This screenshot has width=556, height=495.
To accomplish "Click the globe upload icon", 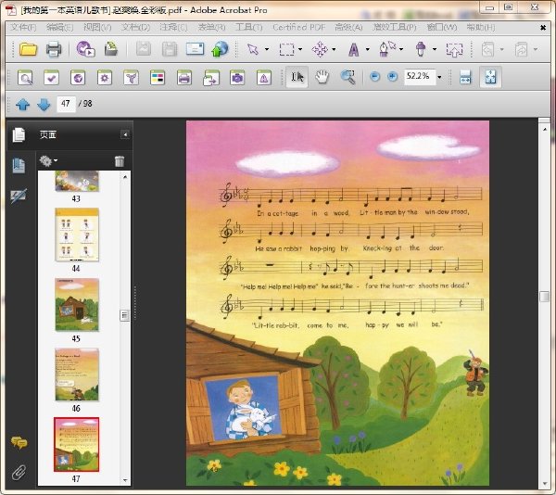I will click(220, 49).
